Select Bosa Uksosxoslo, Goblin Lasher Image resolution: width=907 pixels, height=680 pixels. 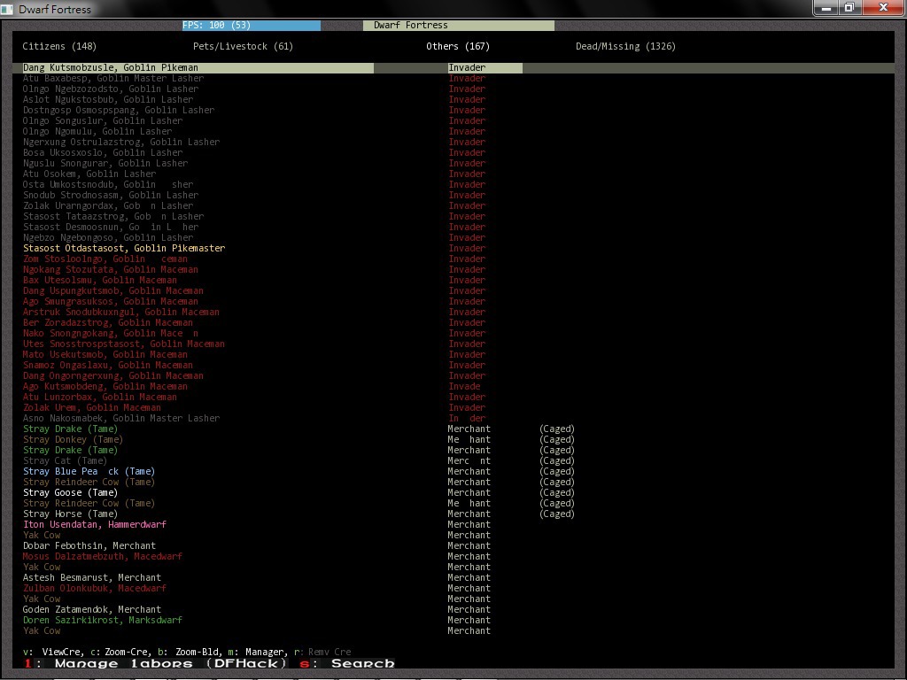click(103, 152)
